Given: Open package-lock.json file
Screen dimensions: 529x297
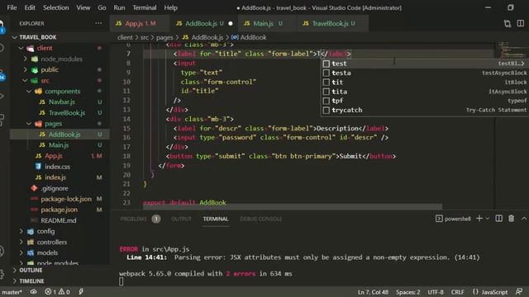Looking at the screenshot, I should 66,199.
